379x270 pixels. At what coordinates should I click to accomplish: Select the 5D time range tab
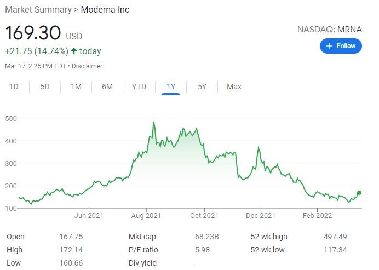click(x=45, y=87)
